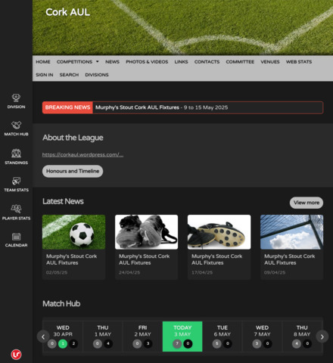The image size is (333, 363).
Task: Follow the corkaul.wordpress.com link
Action: pyautogui.click(x=82, y=155)
